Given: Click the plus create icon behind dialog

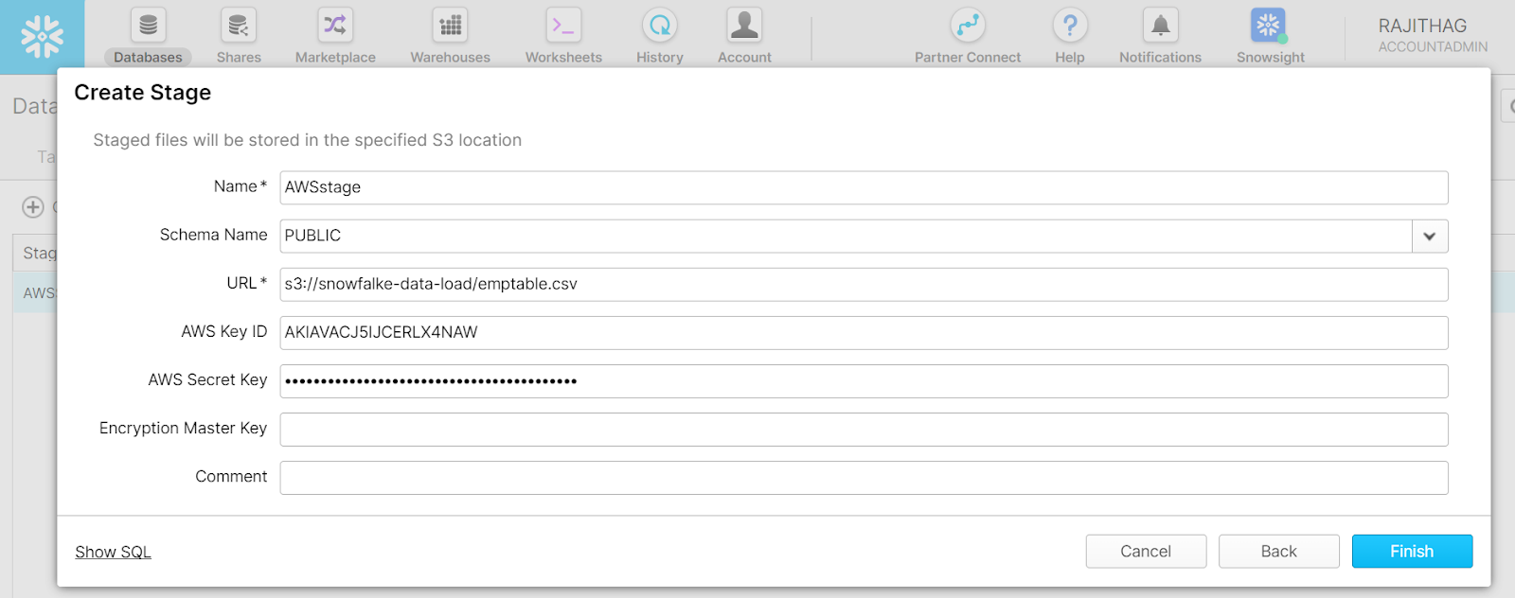Looking at the screenshot, I should (x=33, y=206).
